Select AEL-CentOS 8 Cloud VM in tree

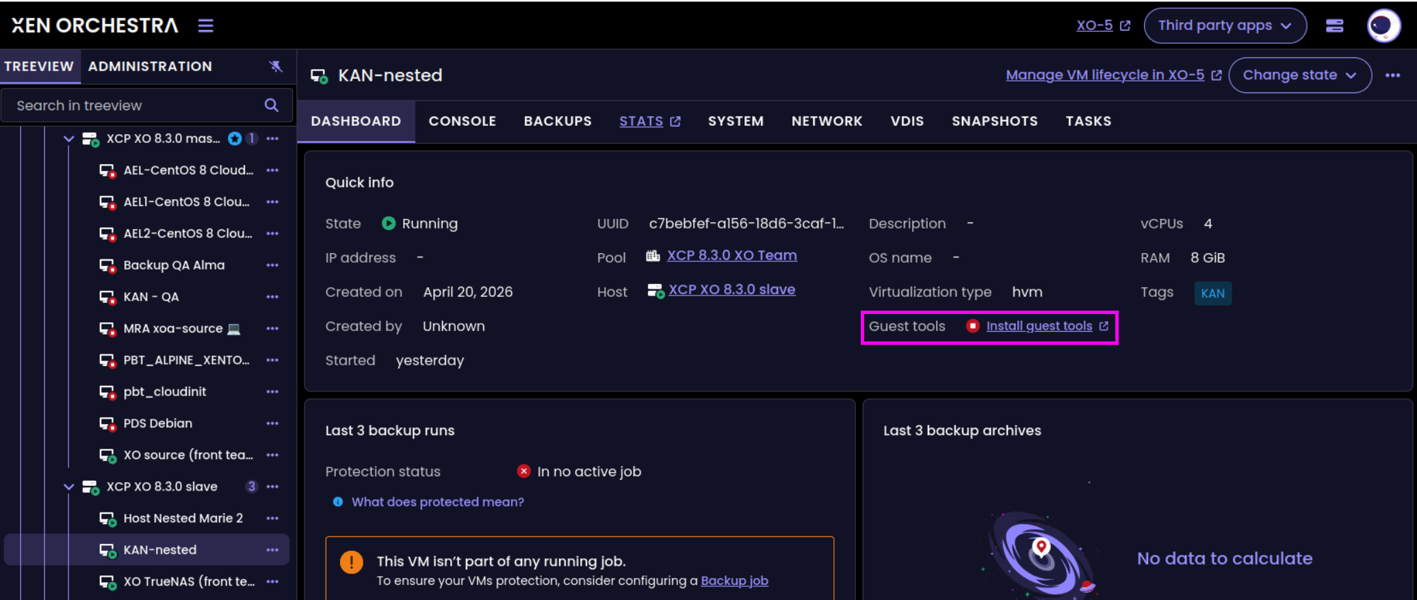pyautogui.click(x=188, y=170)
